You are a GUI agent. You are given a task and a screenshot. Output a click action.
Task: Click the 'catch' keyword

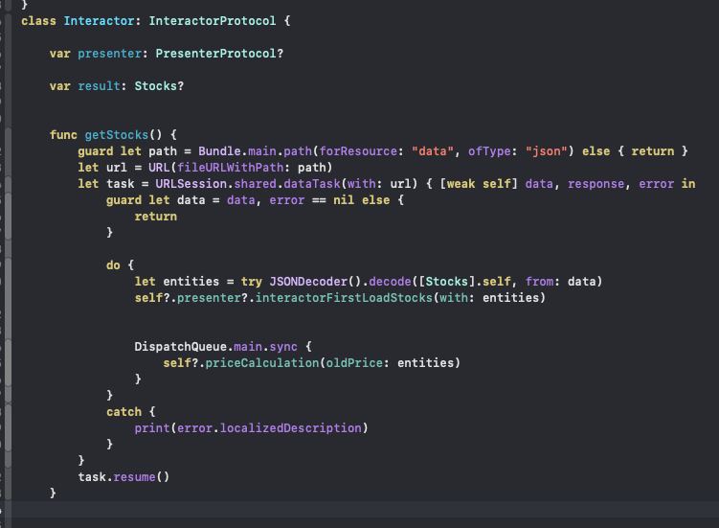[124, 412]
